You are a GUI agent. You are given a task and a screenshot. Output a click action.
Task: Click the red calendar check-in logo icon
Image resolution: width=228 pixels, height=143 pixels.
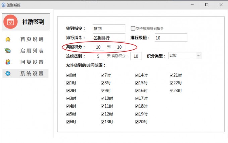[x=11, y=22]
